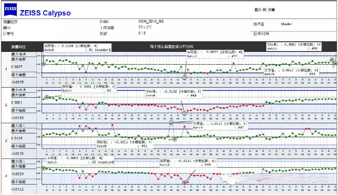Click the max deviation value "0.0027"
Image resolution: width=338 pixels, height=195 pixels.
17,67
